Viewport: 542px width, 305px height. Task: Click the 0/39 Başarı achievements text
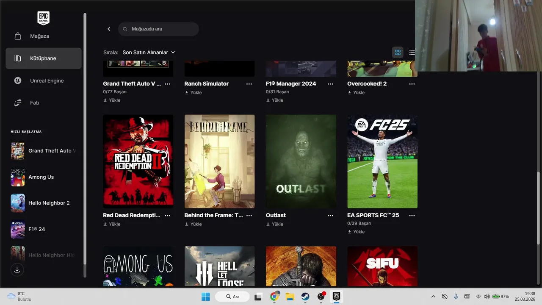[x=359, y=223]
